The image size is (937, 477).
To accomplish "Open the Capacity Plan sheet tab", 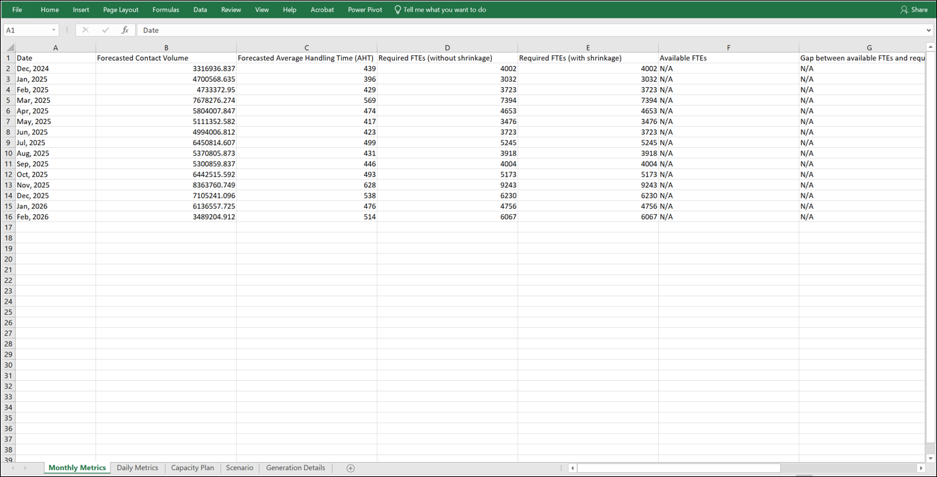I will (x=192, y=467).
